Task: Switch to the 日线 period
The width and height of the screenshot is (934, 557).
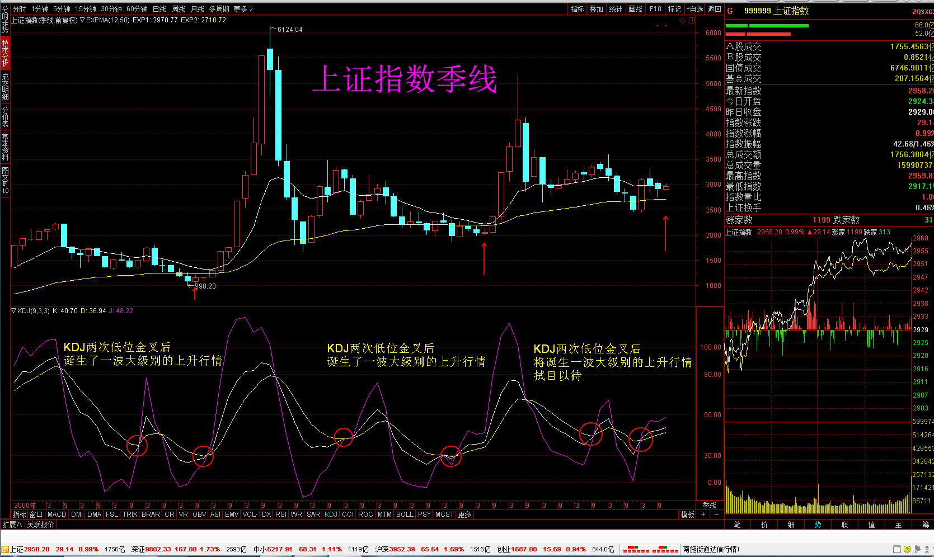Action: click(159, 9)
